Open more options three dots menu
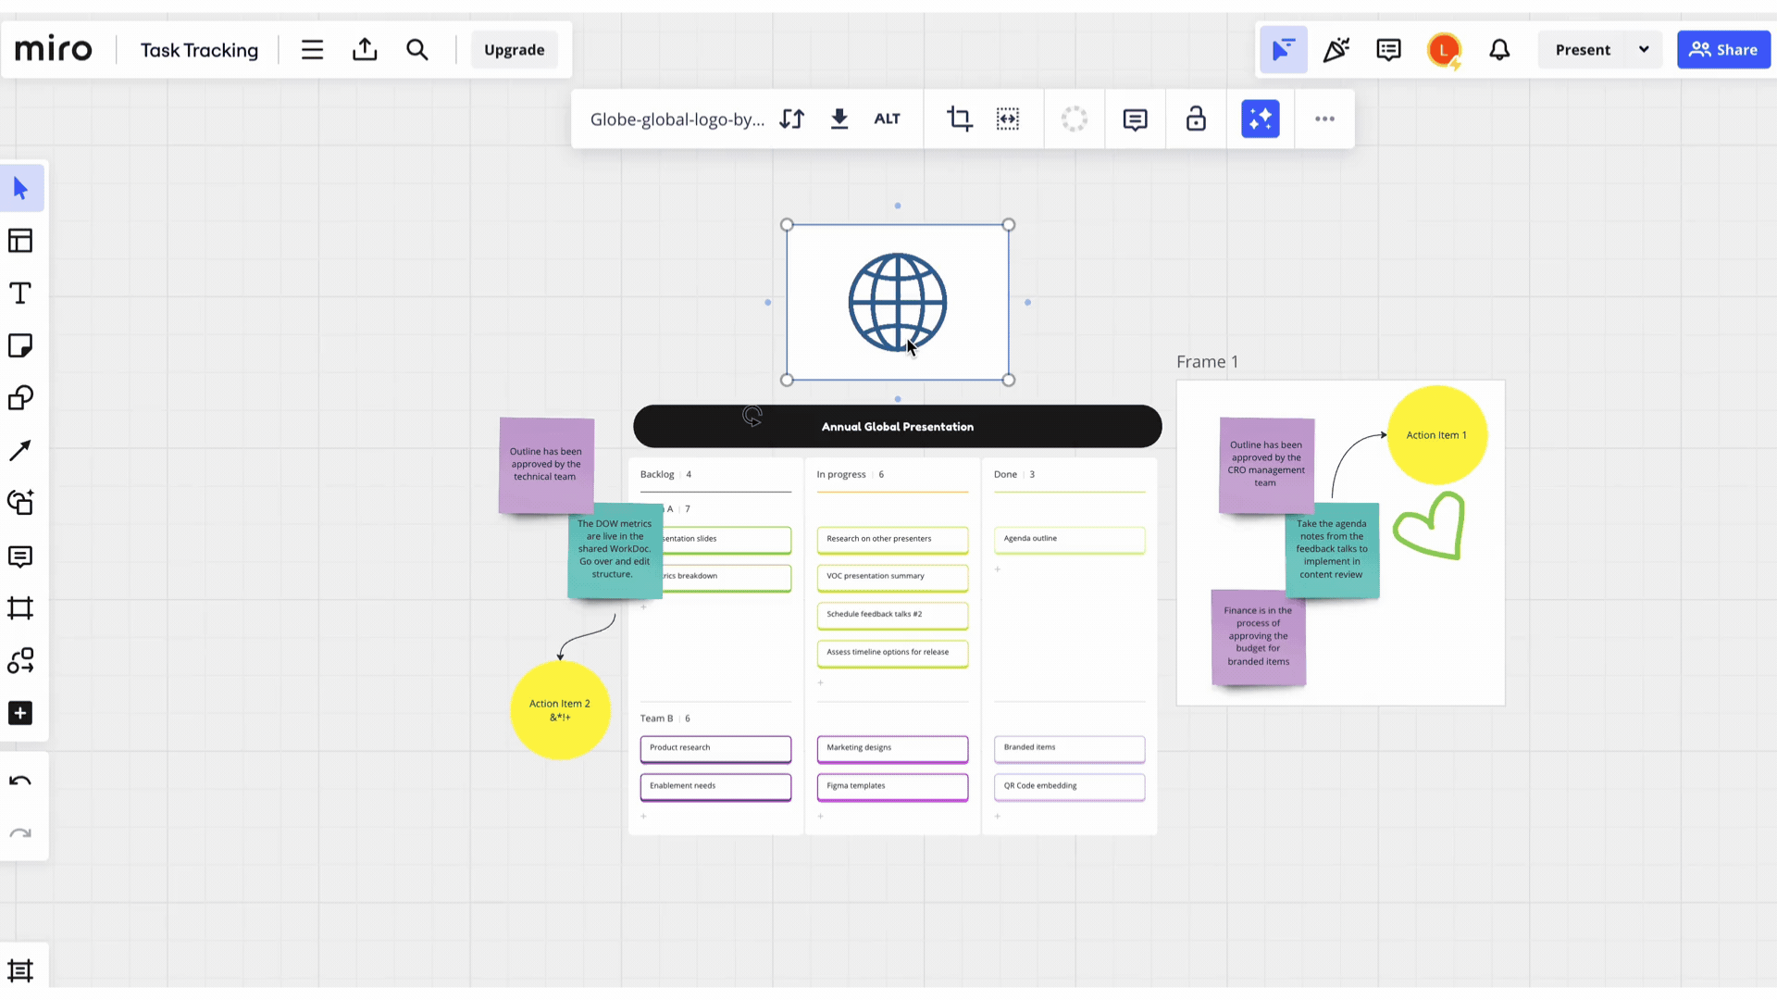The height and width of the screenshot is (1000, 1777). coord(1324,119)
